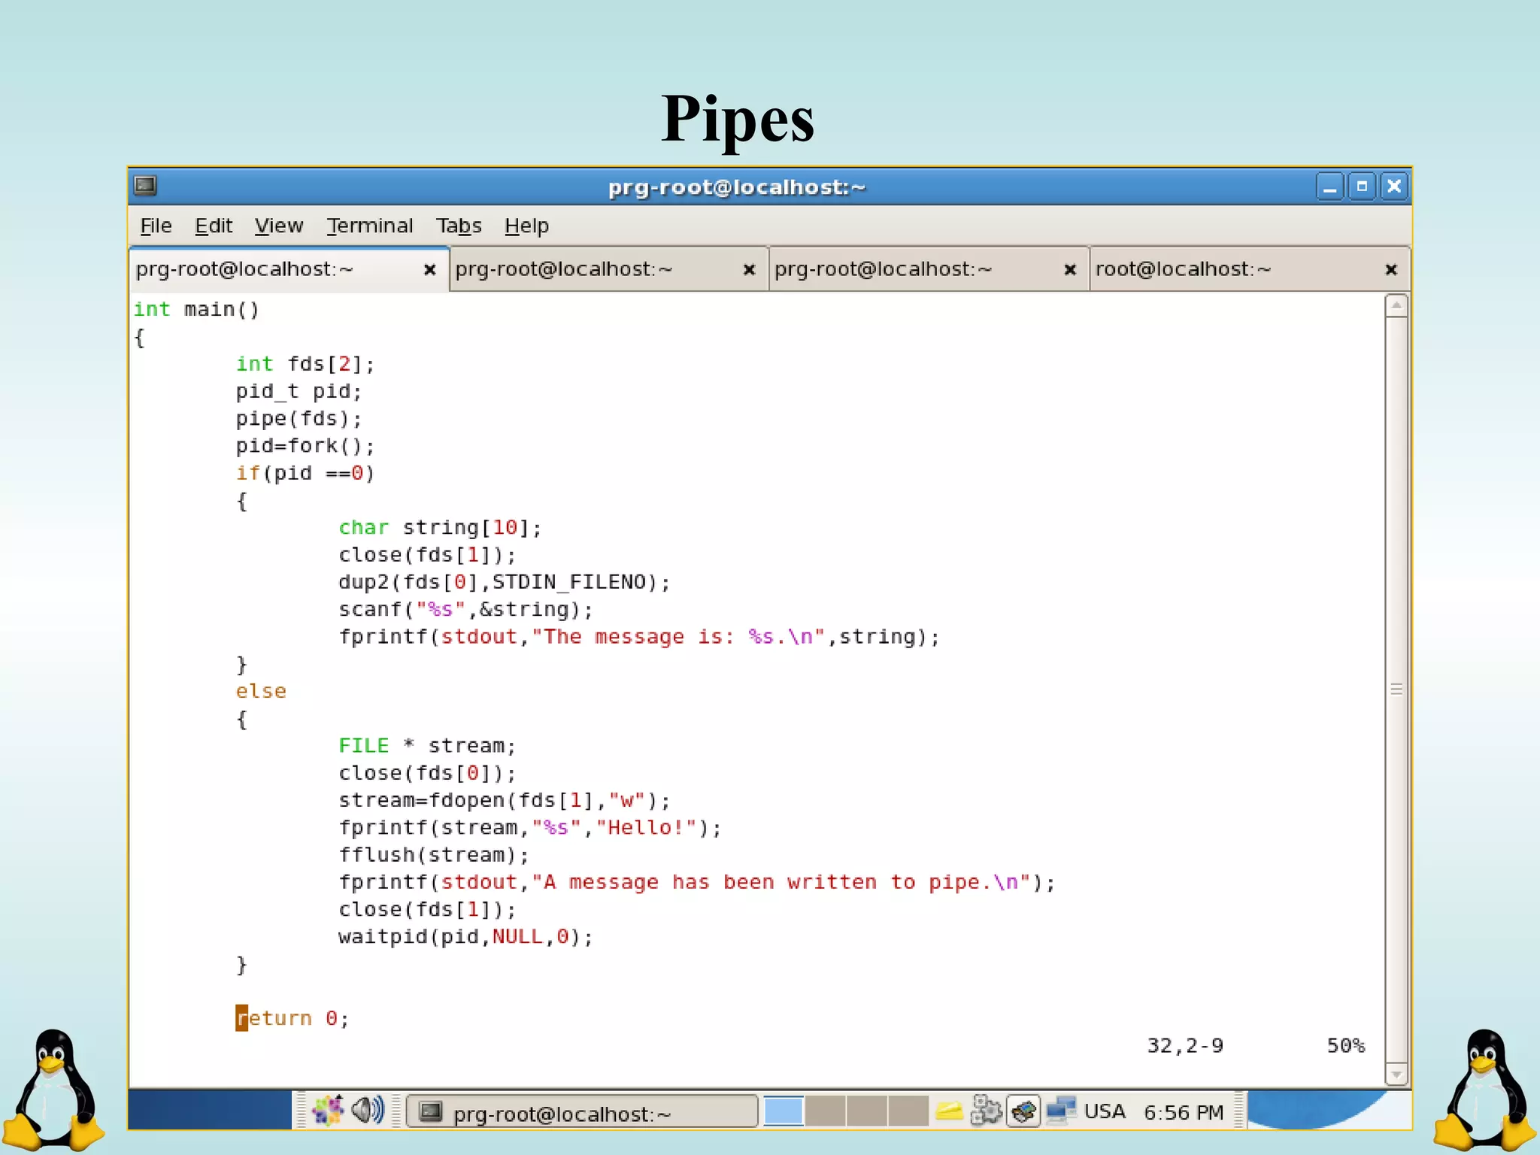Click the 'fflush(stream);' line
The image size is (1540, 1155).
434,855
